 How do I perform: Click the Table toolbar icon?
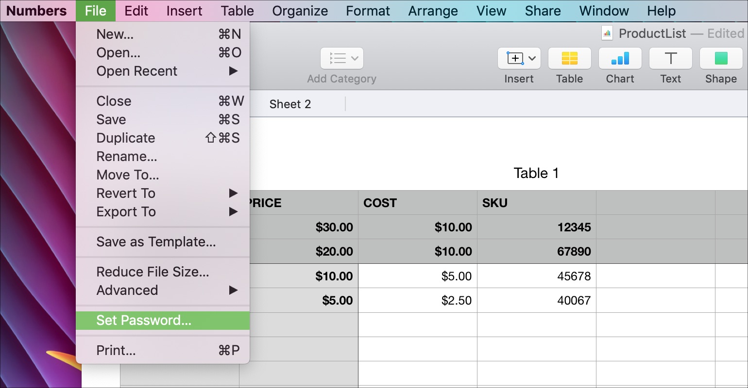[569, 59]
